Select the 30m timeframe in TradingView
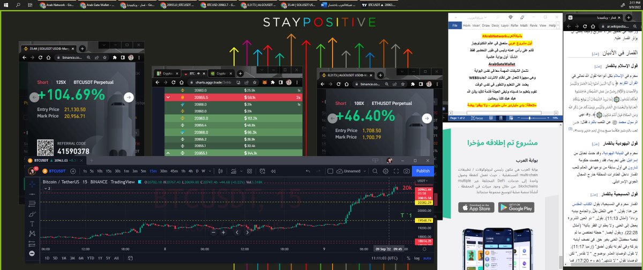Screen dimensions: 643x270 coord(163,171)
